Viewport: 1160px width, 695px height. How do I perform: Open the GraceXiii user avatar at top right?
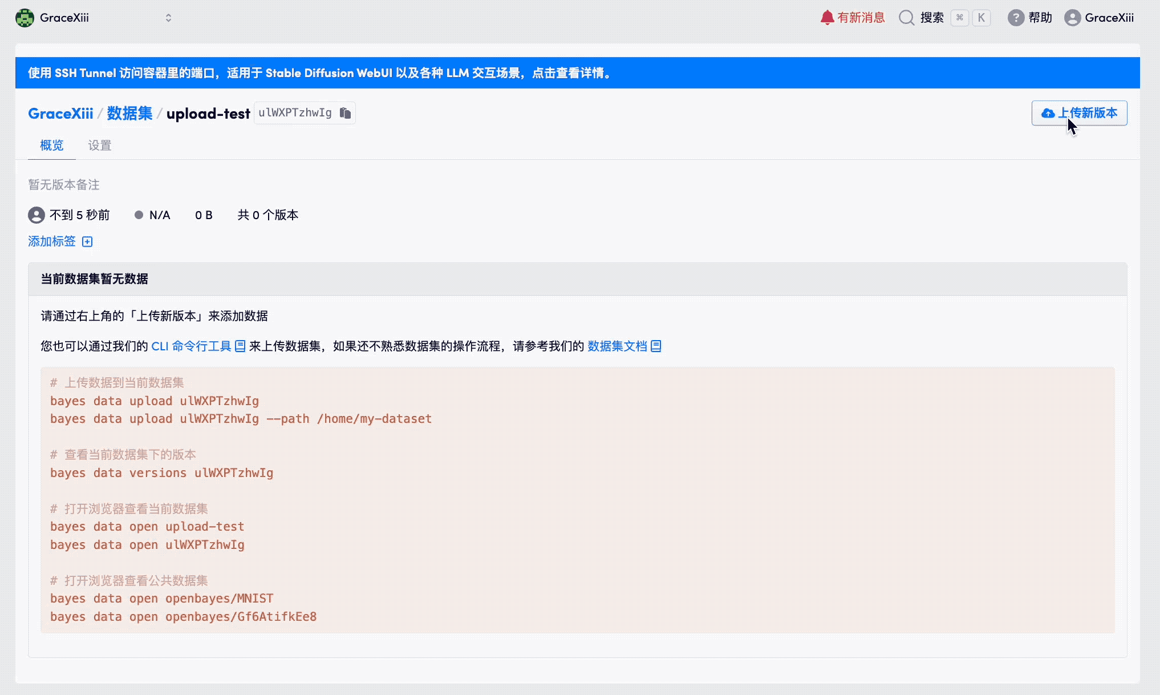tap(1072, 18)
